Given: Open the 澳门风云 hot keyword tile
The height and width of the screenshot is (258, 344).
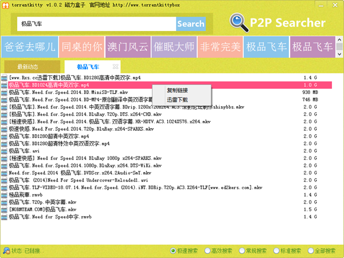Looking at the screenshot, I should (128, 47).
